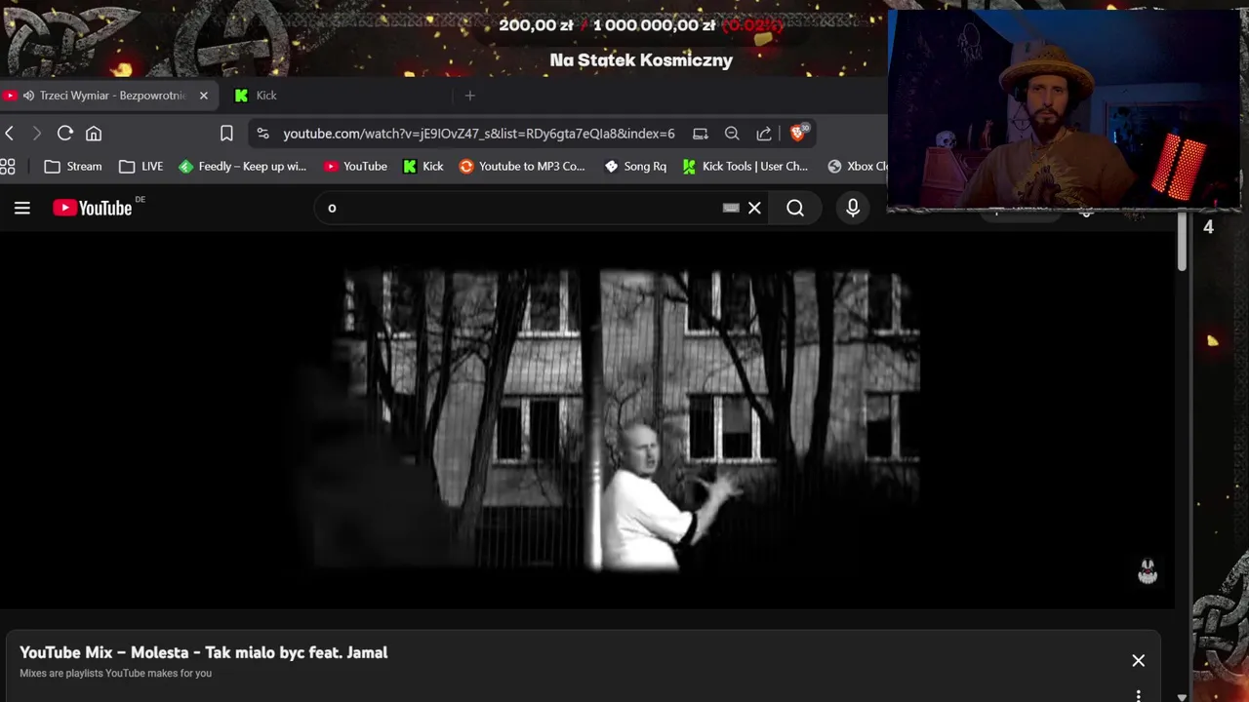
Task: Close the Trzeci Wymiar tab
Action: [x=204, y=96]
